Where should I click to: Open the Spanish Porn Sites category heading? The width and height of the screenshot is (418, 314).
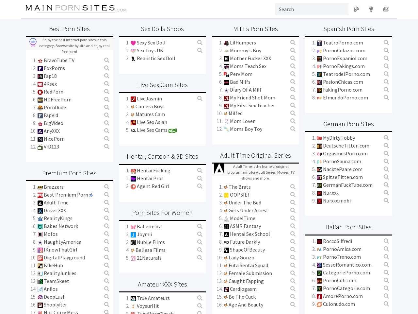pos(349,29)
